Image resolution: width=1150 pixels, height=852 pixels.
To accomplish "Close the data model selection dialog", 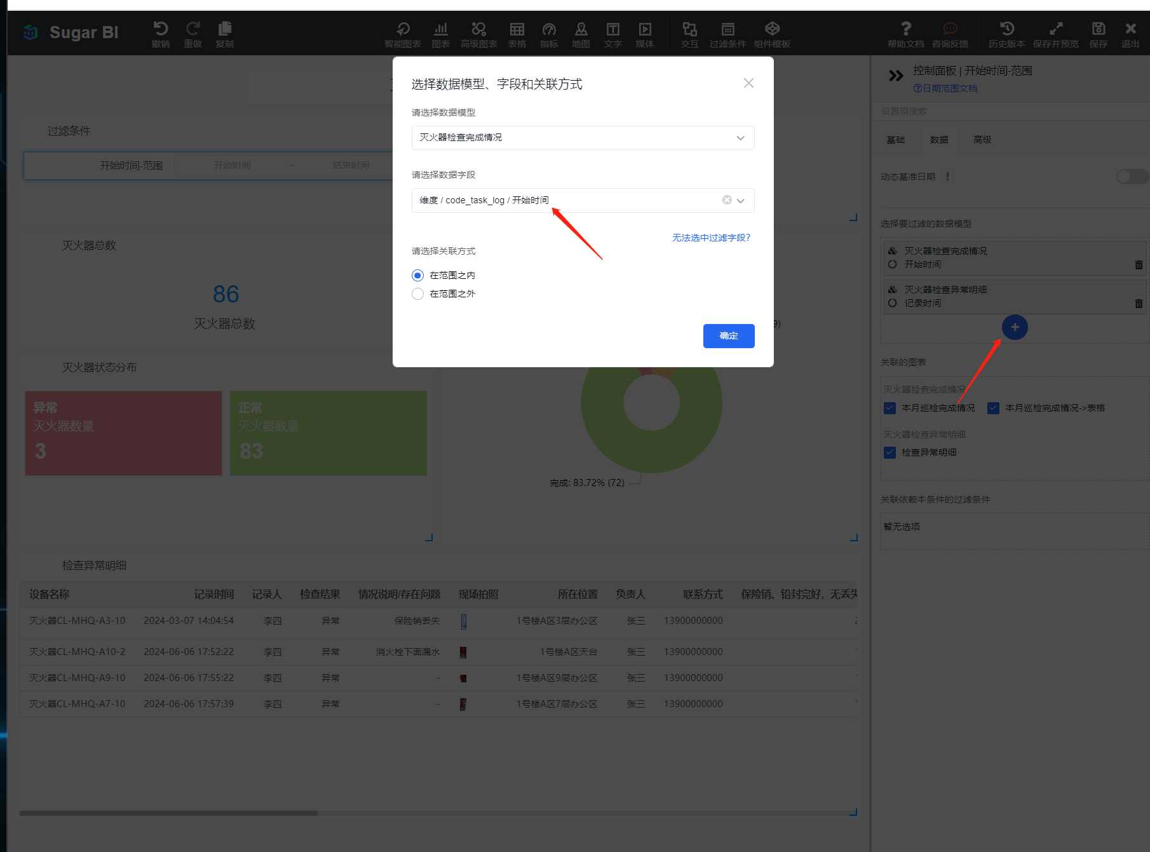I will [x=748, y=83].
